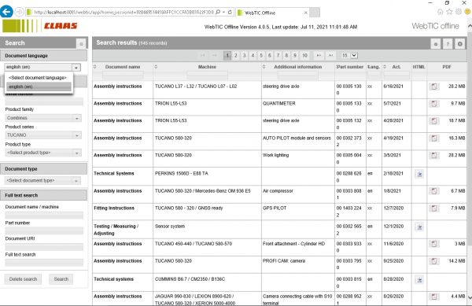Click the help question mark icon
The height and width of the screenshot is (306, 472).
[448, 44]
